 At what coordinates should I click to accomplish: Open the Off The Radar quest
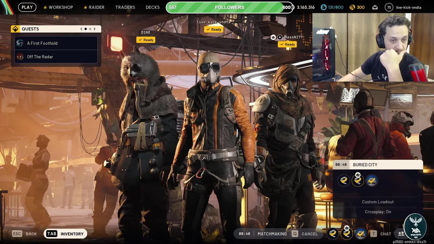(56, 57)
